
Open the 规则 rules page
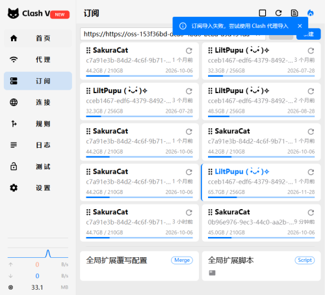(38, 124)
